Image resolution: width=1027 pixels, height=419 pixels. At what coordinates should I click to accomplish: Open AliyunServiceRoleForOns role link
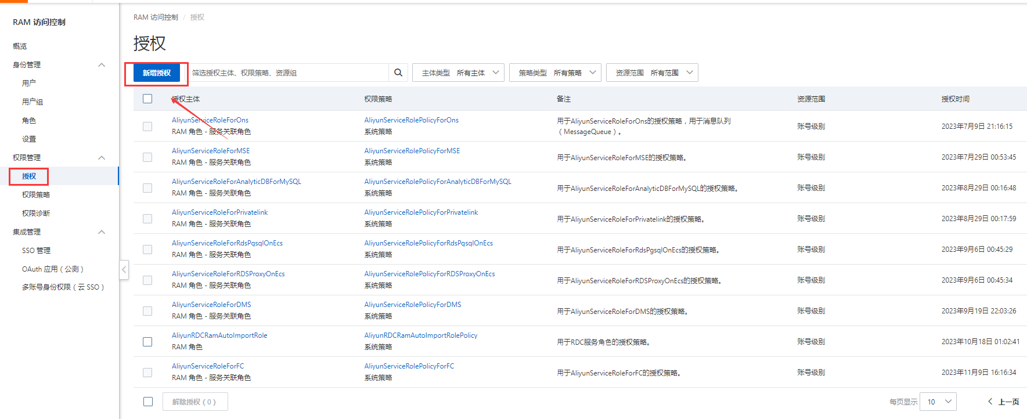(210, 120)
